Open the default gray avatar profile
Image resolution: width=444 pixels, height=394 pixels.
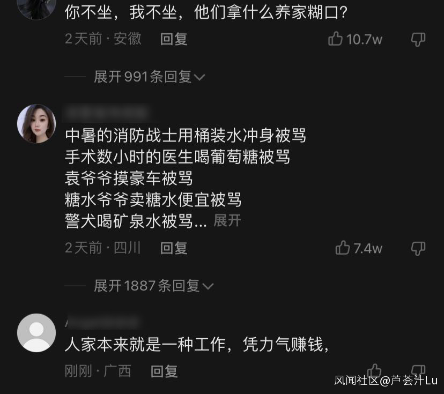(36, 333)
